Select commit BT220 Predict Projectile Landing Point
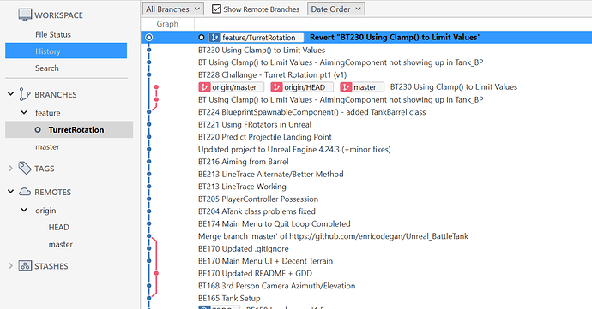 pyautogui.click(x=264, y=137)
